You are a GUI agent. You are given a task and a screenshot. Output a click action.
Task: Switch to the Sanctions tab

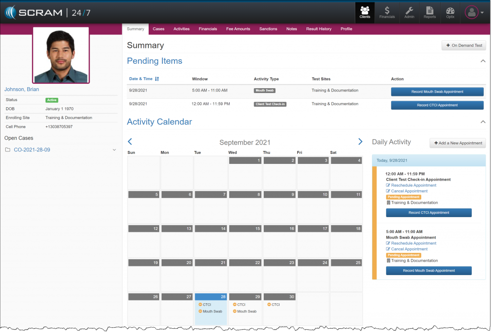pyautogui.click(x=268, y=29)
